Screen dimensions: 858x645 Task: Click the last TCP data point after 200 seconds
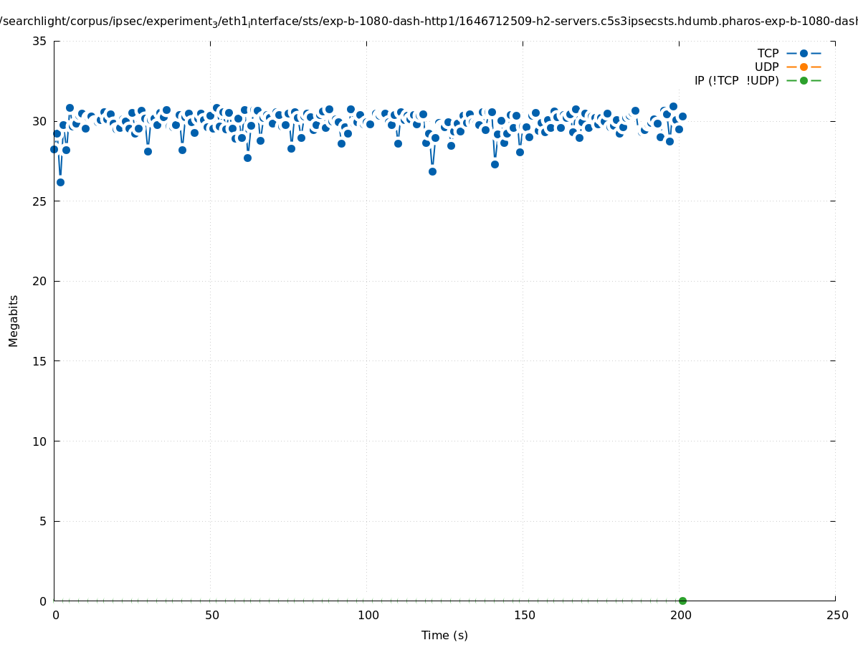(x=682, y=116)
